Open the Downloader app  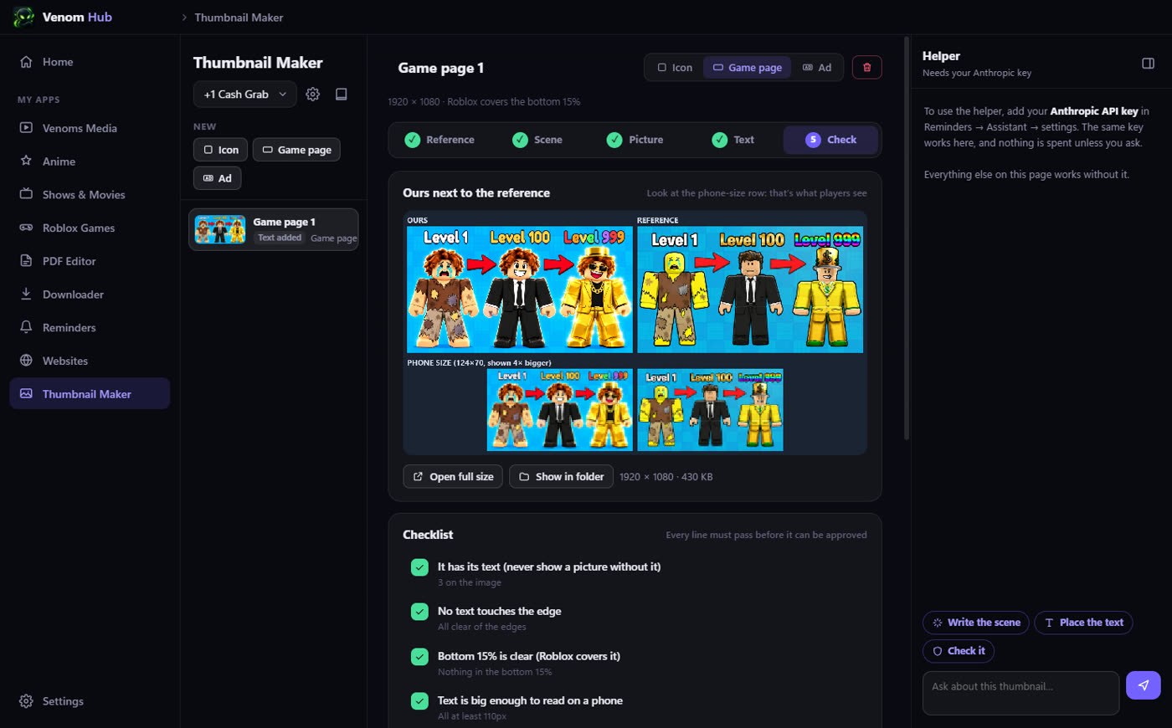click(x=90, y=295)
